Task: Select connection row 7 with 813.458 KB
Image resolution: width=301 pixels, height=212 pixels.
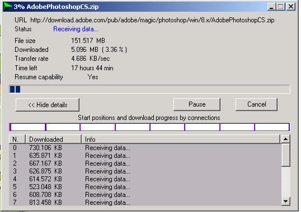Action: pyautogui.click(x=145, y=203)
